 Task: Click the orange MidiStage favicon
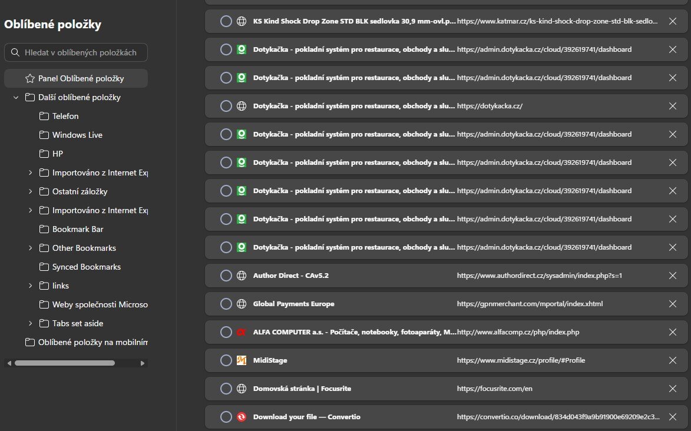[x=242, y=360]
